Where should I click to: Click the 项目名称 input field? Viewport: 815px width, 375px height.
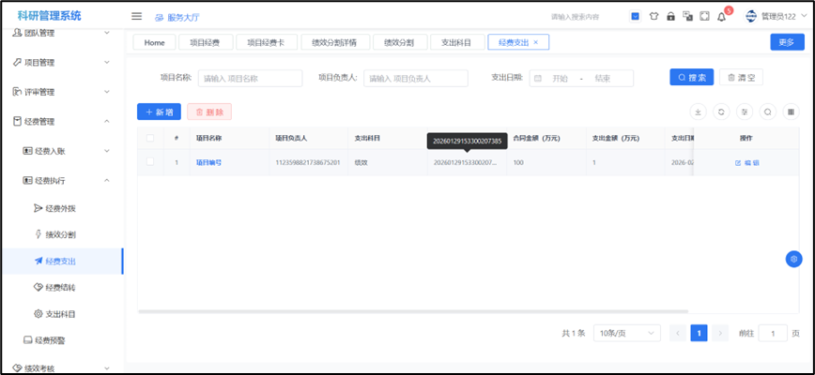[250, 79]
